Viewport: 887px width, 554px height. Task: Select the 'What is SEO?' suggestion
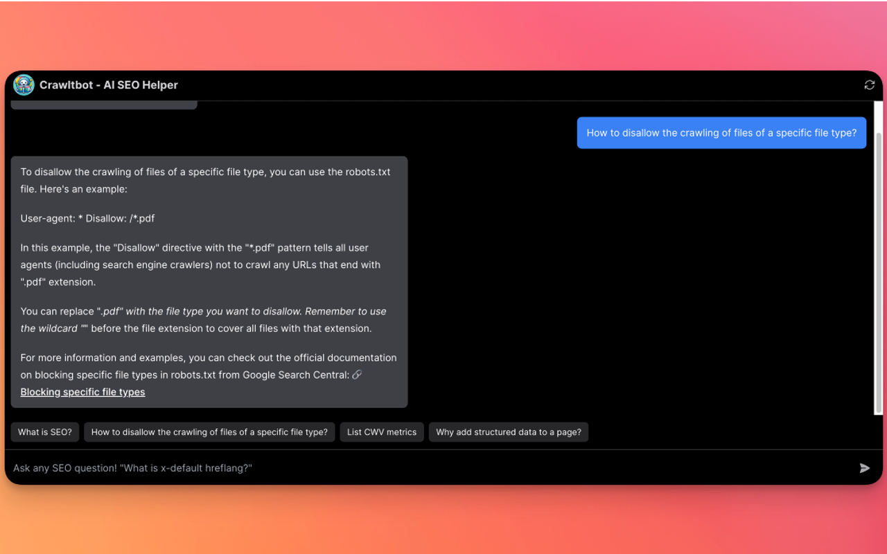click(45, 432)
